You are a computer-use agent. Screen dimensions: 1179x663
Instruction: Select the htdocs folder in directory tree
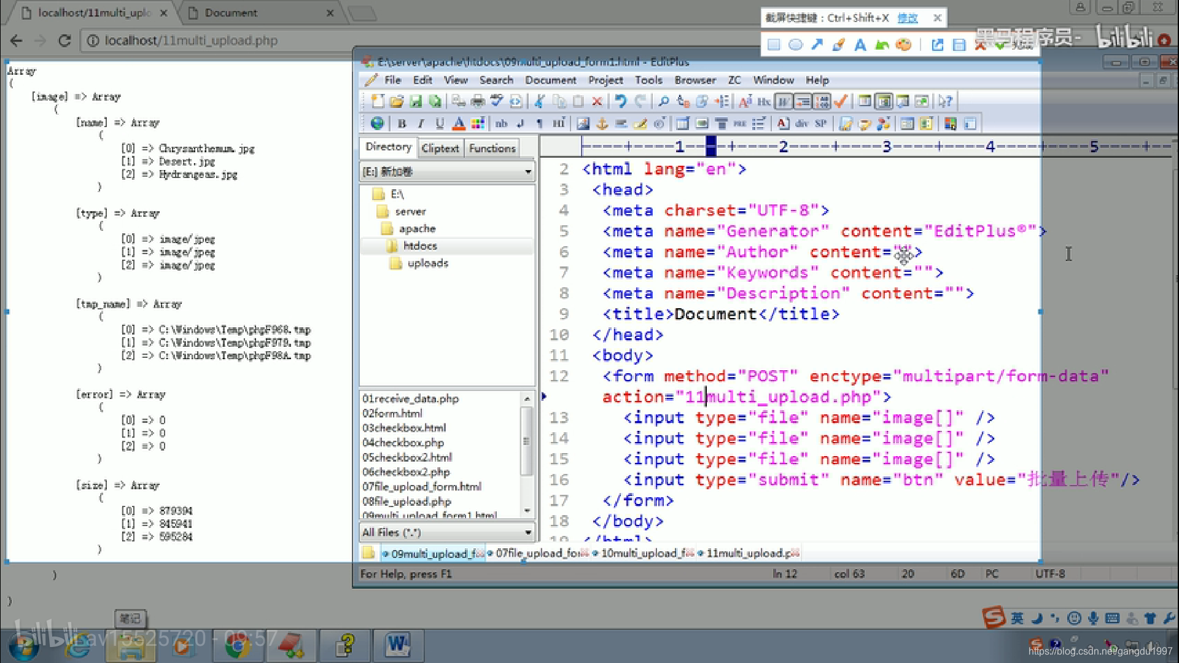[420, 246]
